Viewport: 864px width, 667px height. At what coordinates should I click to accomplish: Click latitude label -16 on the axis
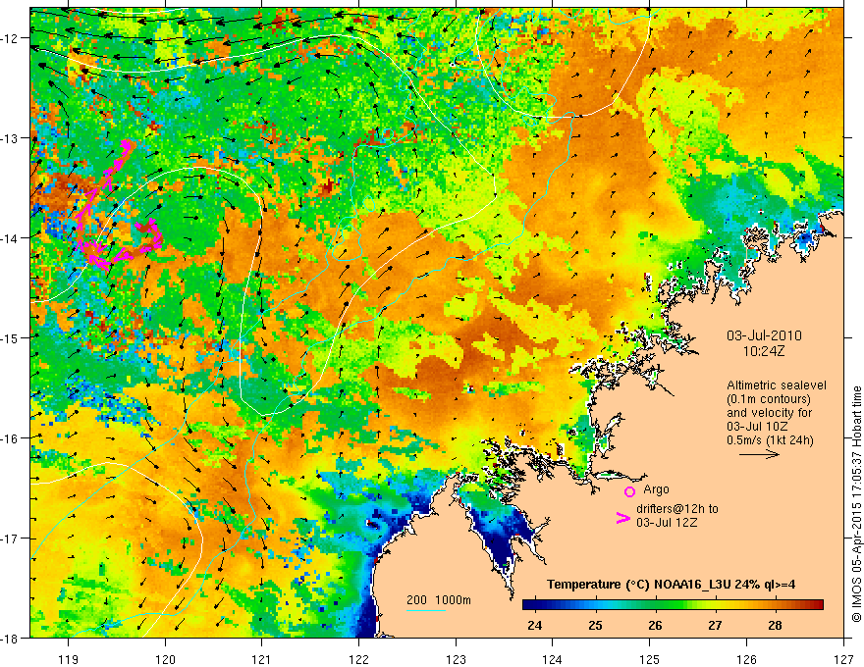tap(10, 438)
